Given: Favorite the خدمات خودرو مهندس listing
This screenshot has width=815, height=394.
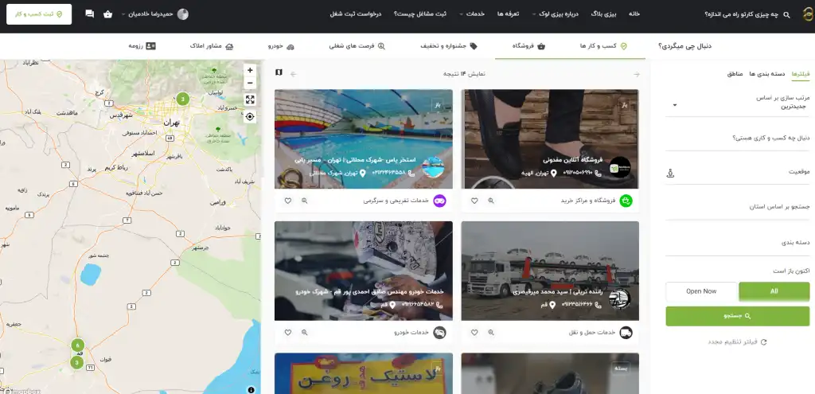Looking at the screenshot, I should [287, 332].
